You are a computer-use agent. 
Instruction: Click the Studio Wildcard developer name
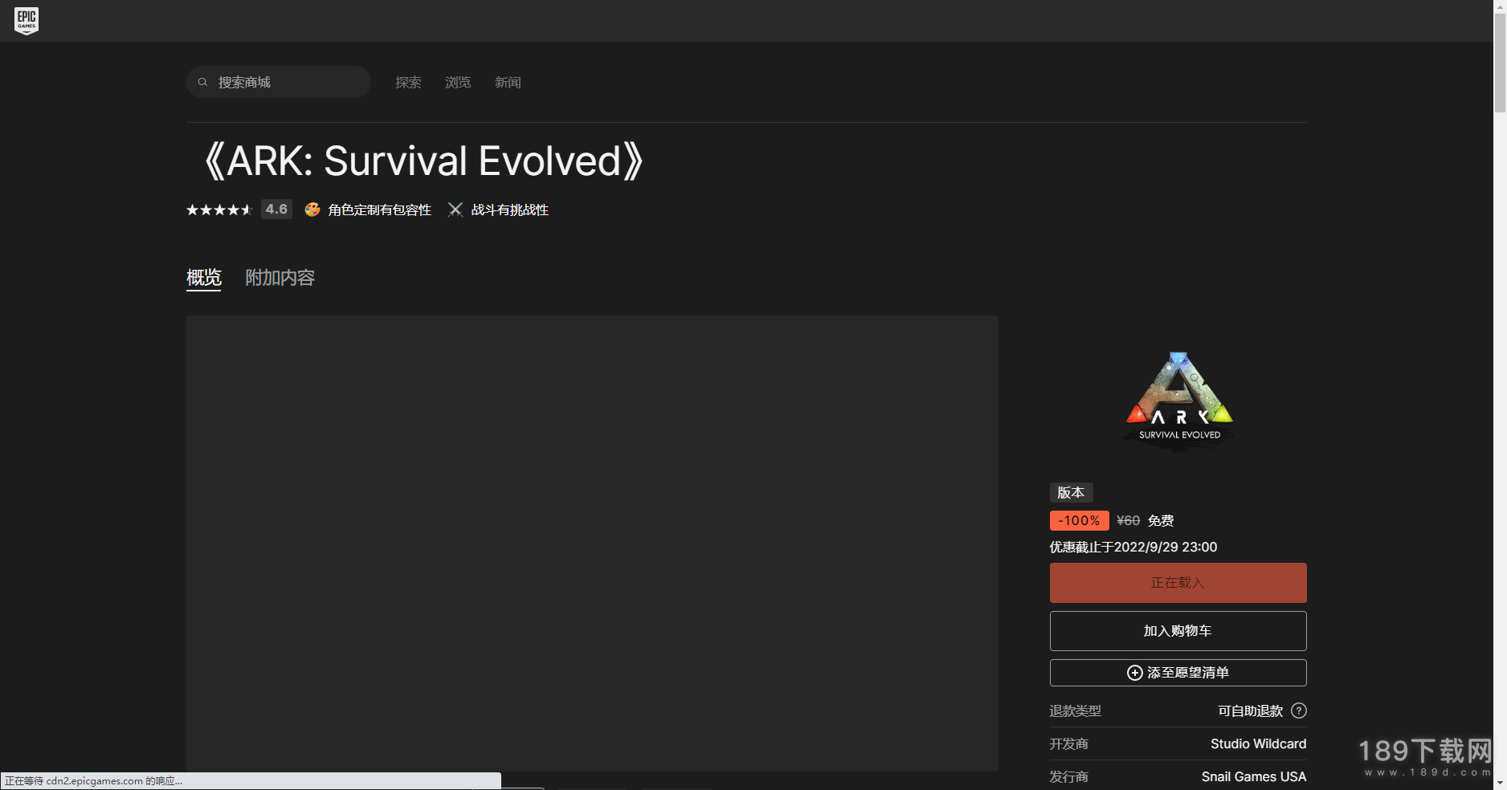(1258, 743)
